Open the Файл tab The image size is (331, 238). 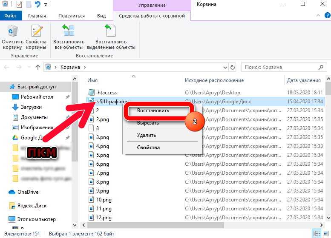point(10,16)
